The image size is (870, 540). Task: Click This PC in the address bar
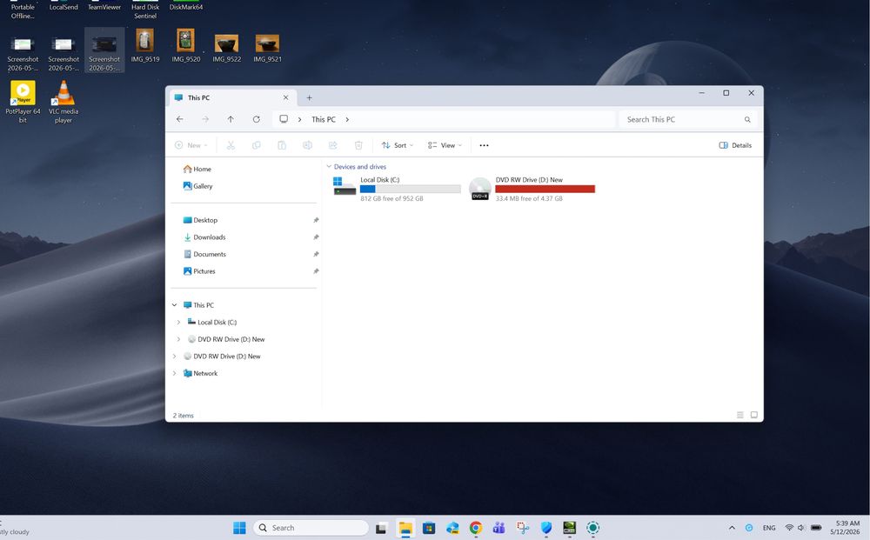[x=324, y=119]
